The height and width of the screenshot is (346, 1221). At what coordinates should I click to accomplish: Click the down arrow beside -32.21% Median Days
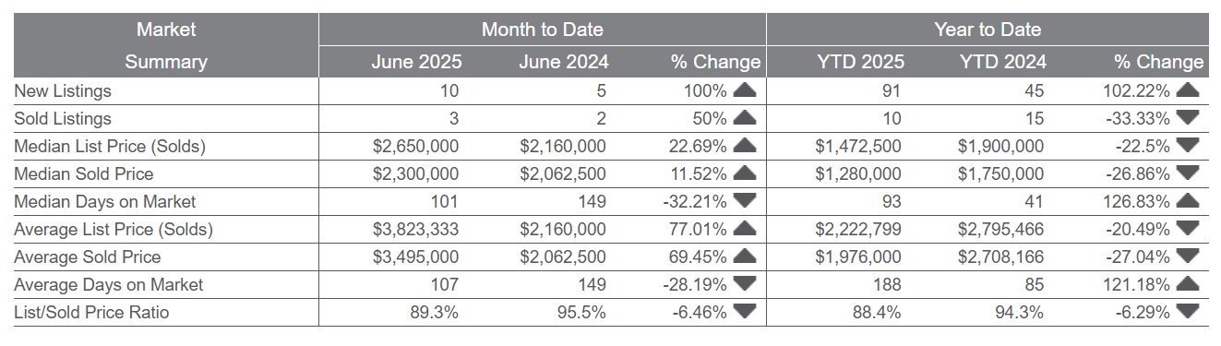(x=745, y=201)
